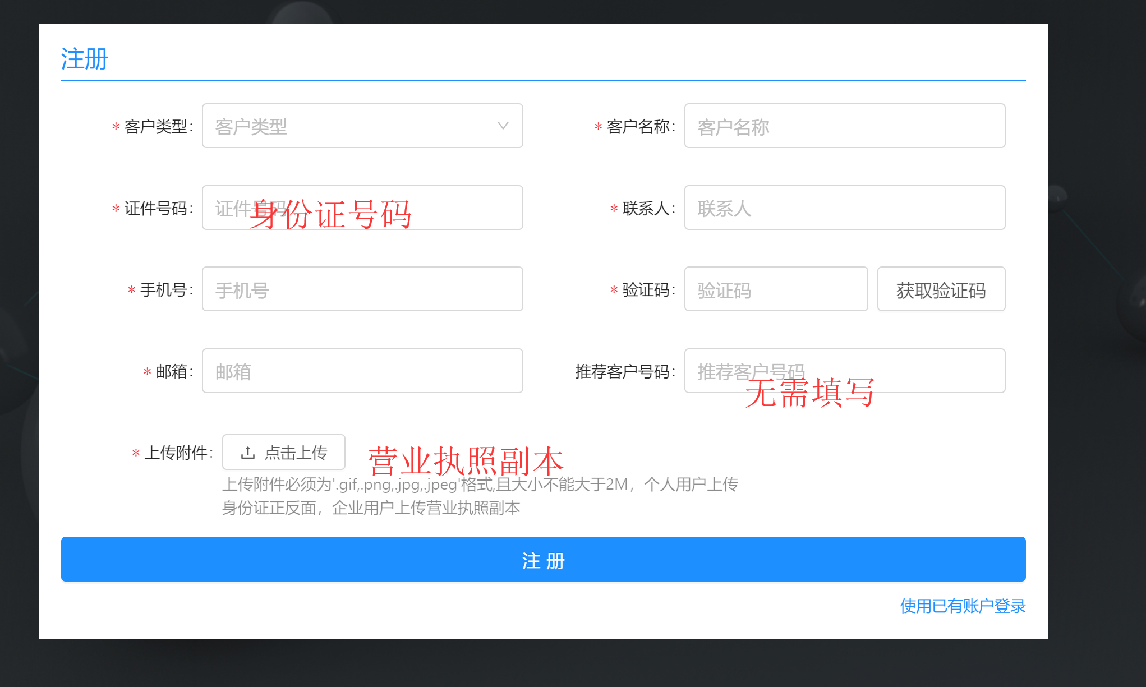Click the 客户类型 field label

coord(157,127)
